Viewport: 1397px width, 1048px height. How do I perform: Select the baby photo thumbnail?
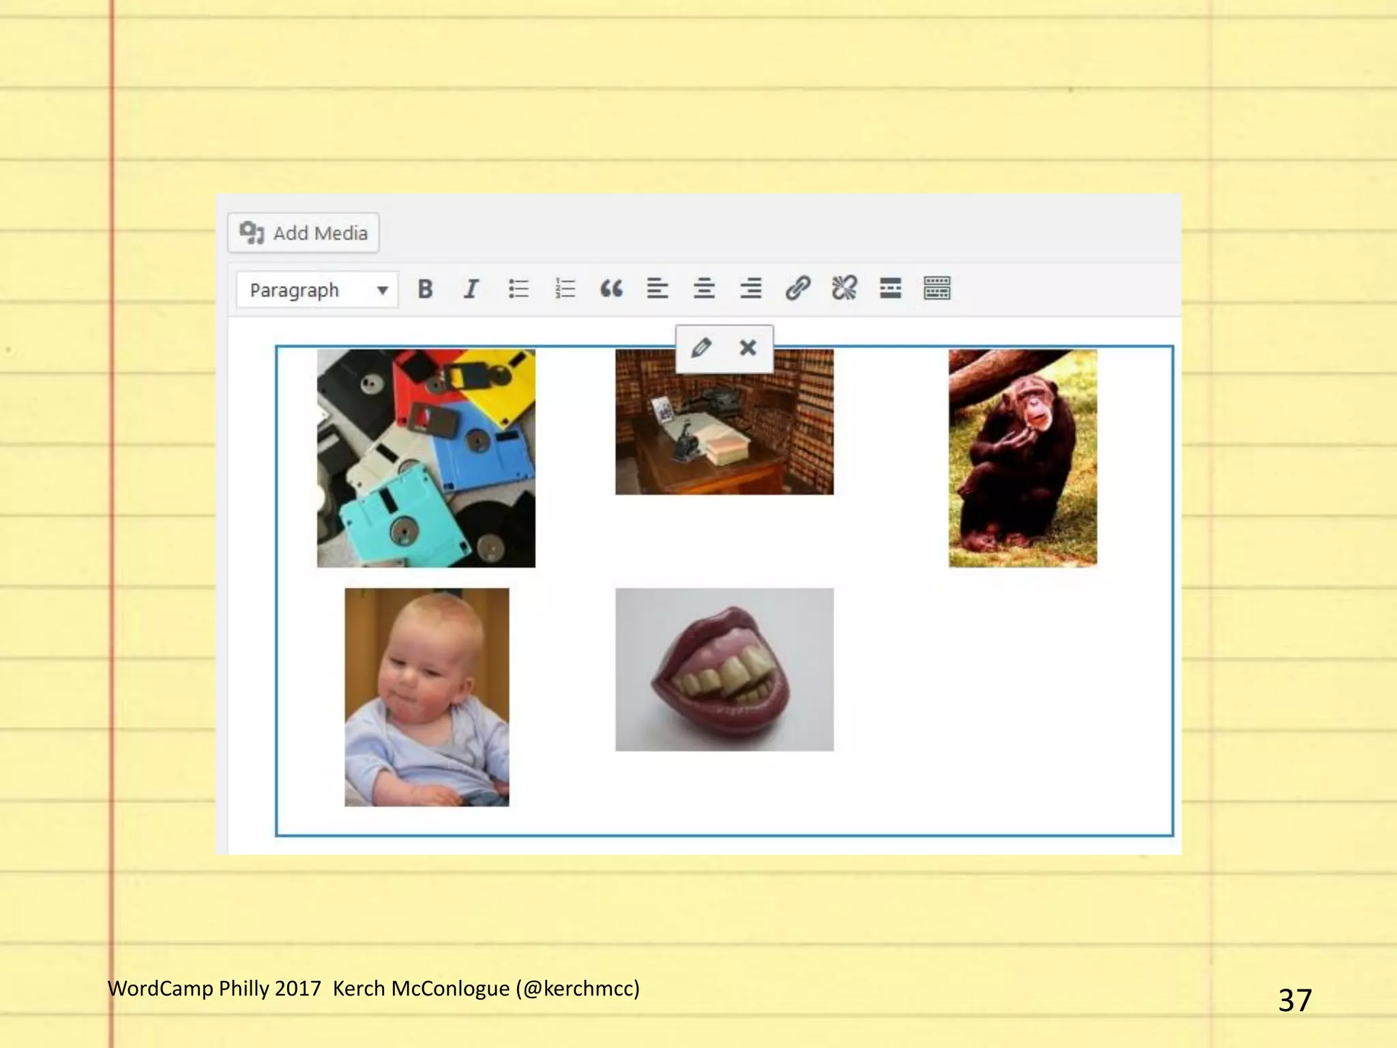click(x=426, y=697)
